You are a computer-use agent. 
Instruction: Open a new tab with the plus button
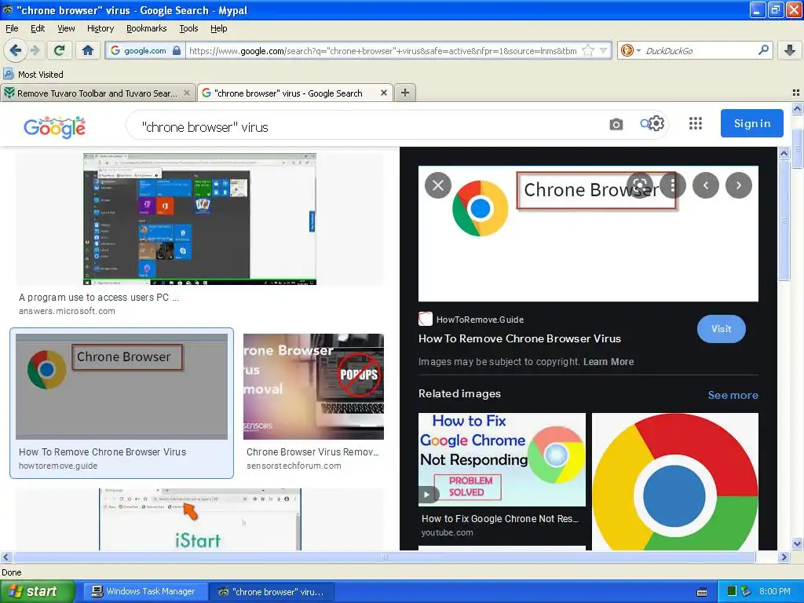(x=405, y=93)
